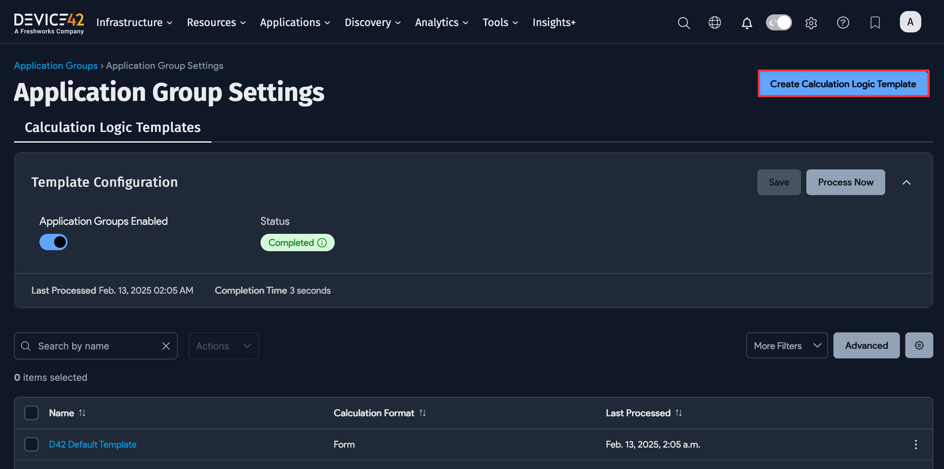Click the Completed status info icon

click(322, 243)
